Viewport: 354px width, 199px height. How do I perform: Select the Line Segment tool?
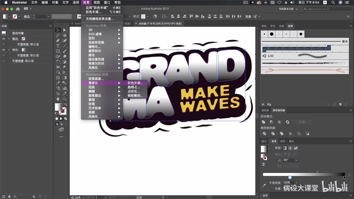point(65,46)
